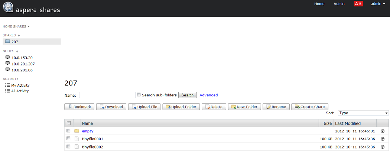Expand the admin user menu
Screen dimensions: 390x151
[377, 4]
